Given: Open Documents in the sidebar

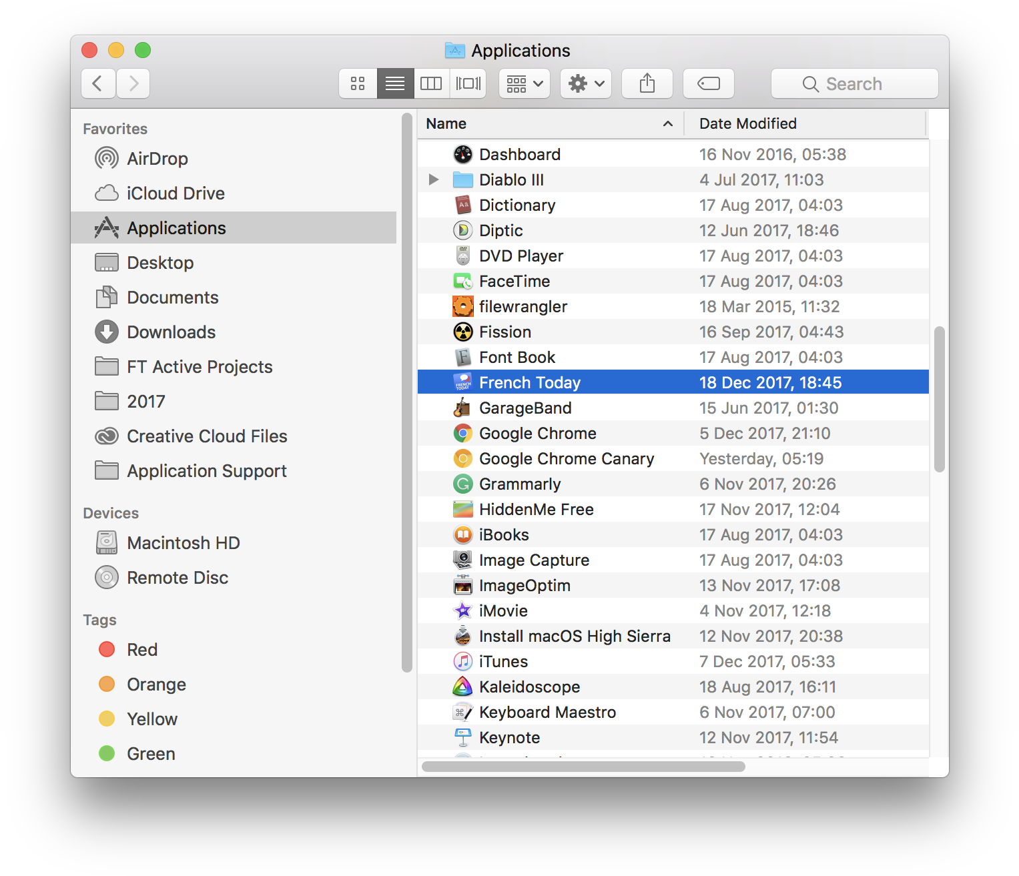Looking at the screenshot, I should pyautogui.click(x=234, y=298).
